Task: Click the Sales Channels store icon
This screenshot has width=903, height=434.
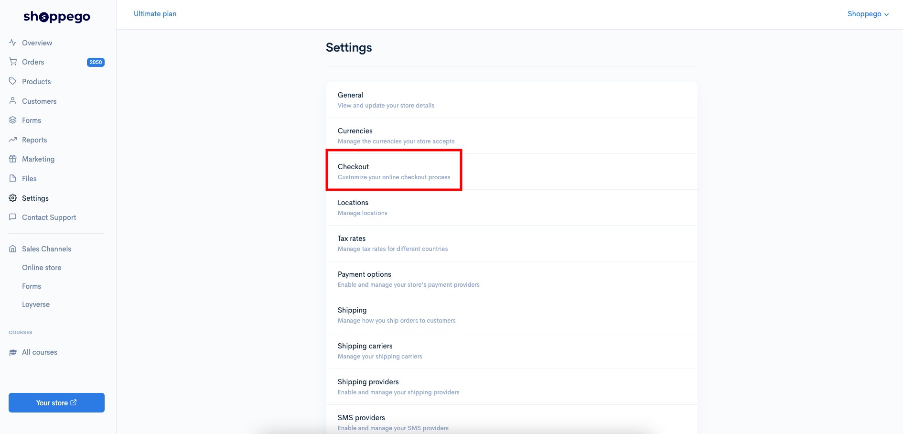Action: 13,249
